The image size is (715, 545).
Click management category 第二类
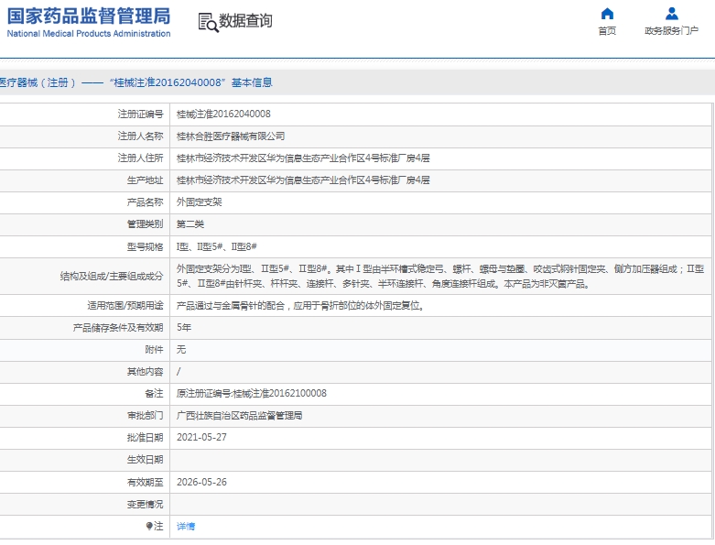[x=190, y=224]
